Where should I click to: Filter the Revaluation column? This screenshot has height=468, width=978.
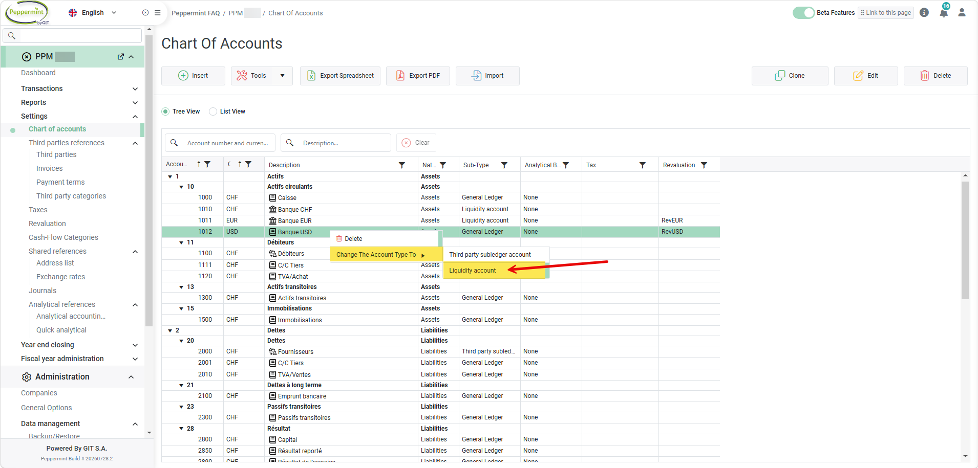click(x=704, y=165)
